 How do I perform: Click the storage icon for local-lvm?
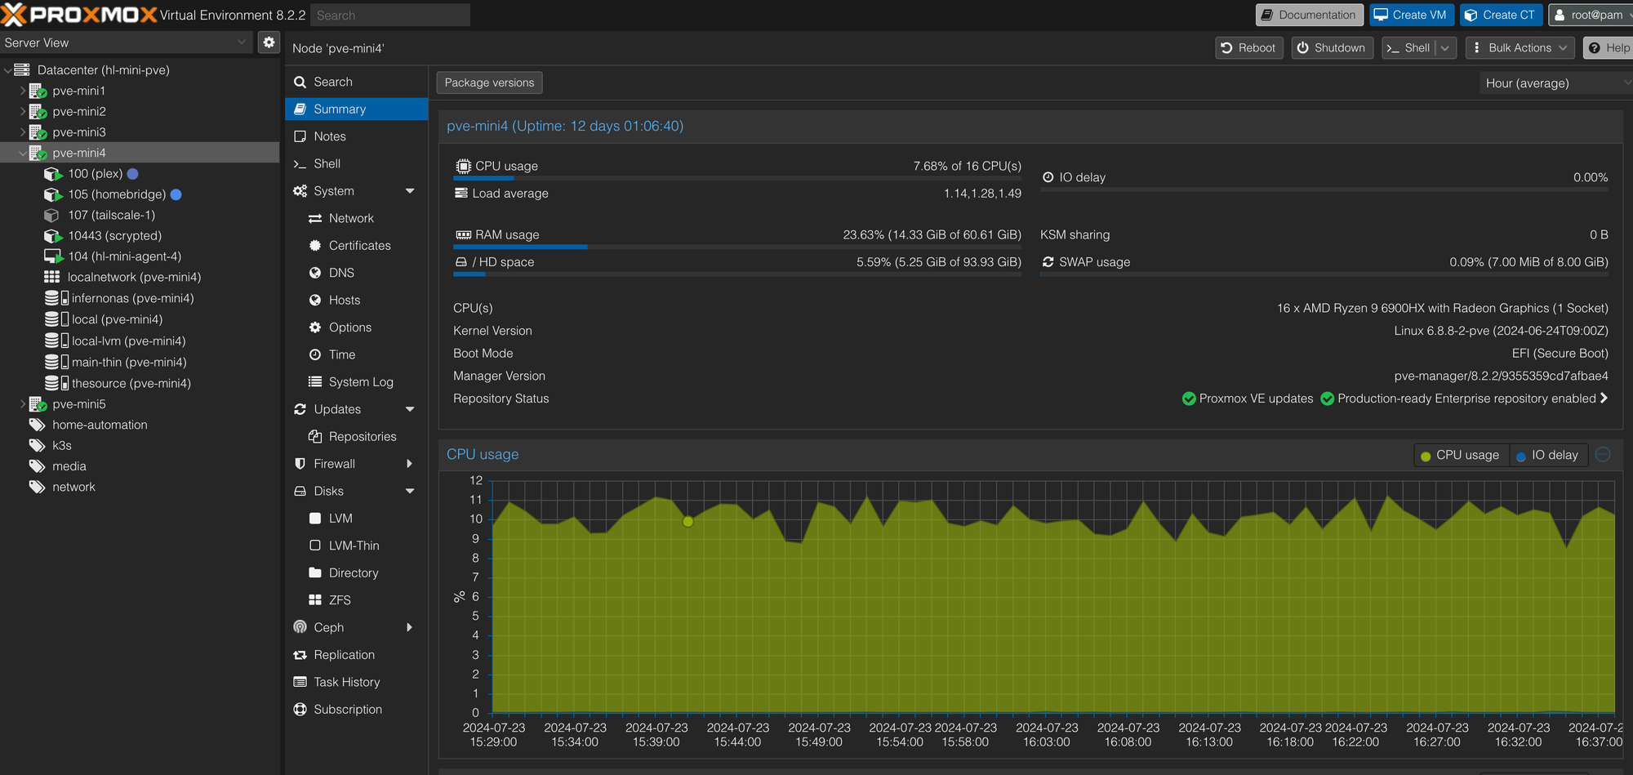[x=56, y=341]
